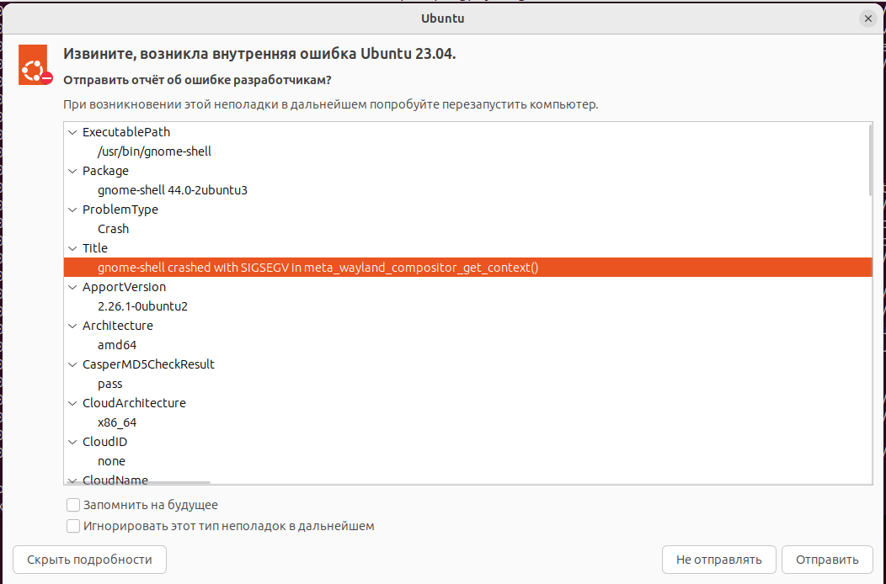Collapse the Package entry chevron
The image size is (886, 584).
click(72, 171)
